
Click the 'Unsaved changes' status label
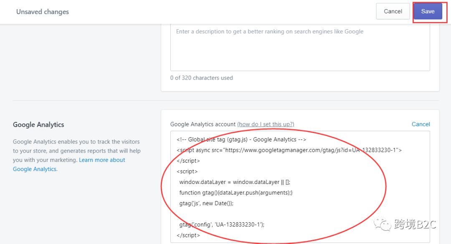click(x=42, y=12)
